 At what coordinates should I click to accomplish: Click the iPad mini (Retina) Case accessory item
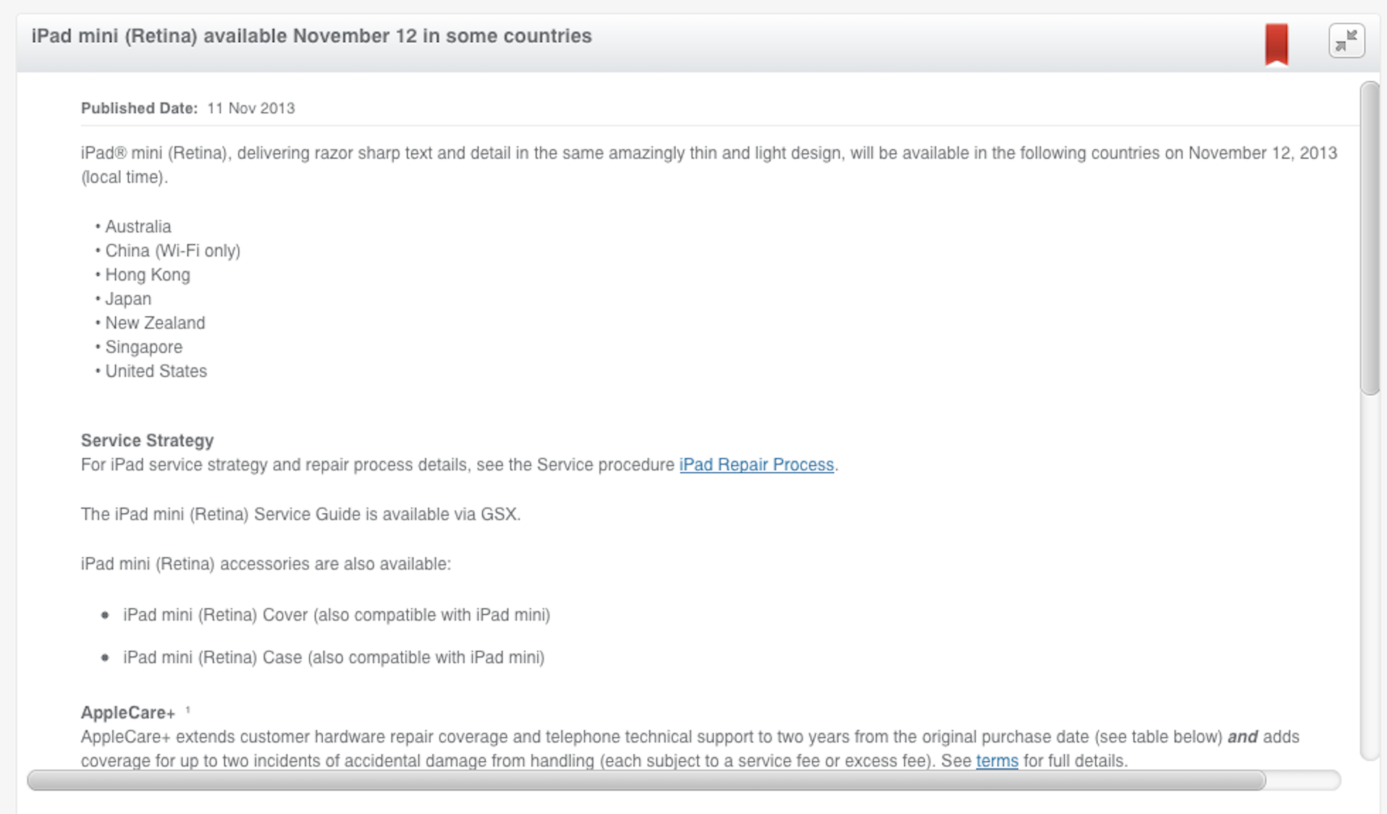coord(333,658)
